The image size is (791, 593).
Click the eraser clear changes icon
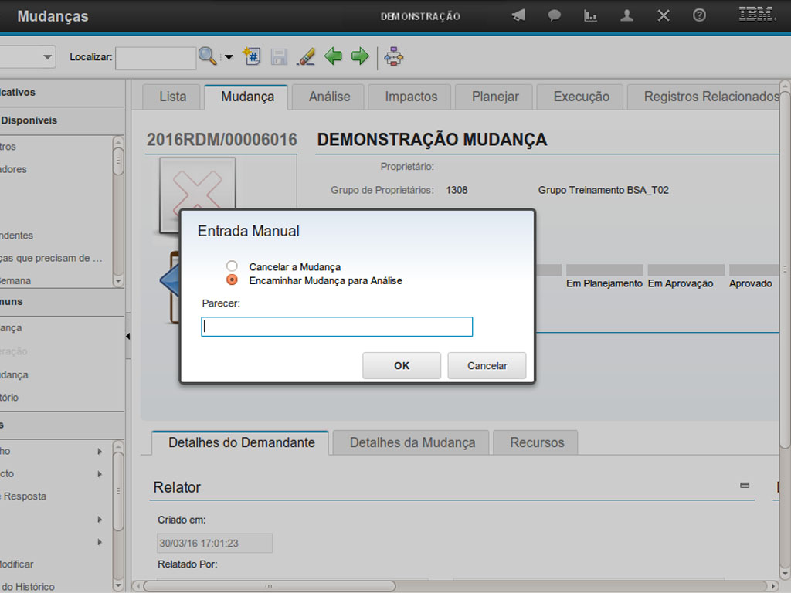pyautogui.click(x=306, y=56)
